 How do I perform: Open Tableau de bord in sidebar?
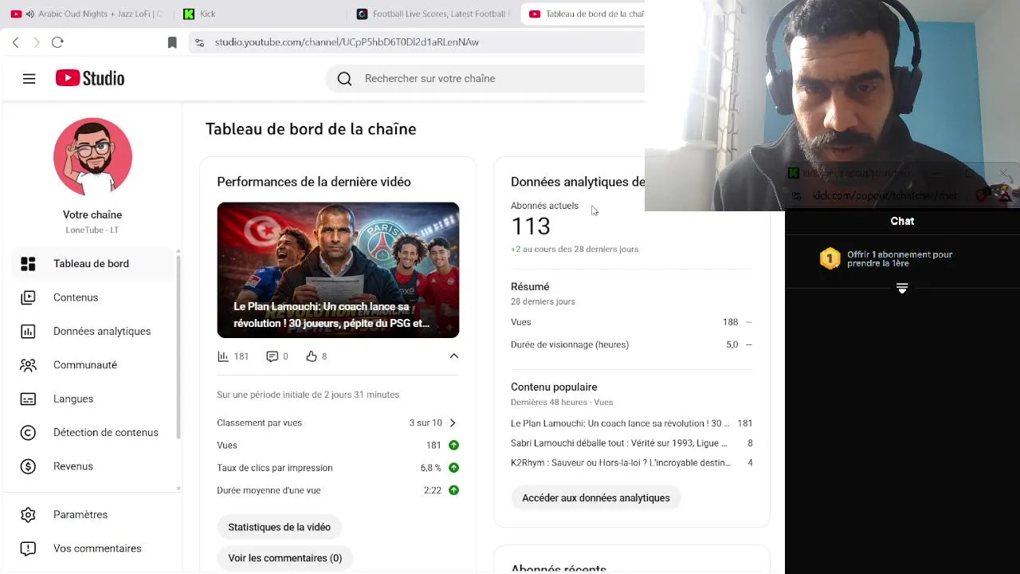tap(92, 264)
